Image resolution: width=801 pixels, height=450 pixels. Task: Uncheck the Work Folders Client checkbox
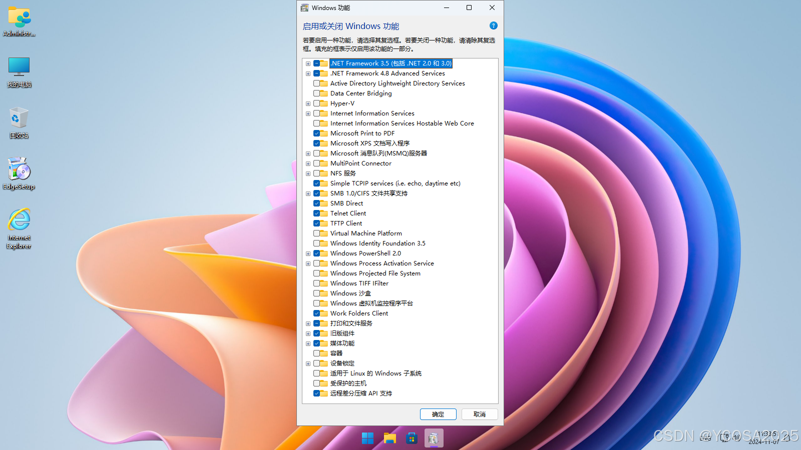click(316, 313)
